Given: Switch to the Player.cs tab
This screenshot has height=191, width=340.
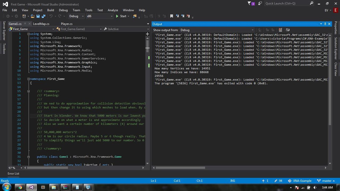Looking at the screenshot, I should point(67,24).
